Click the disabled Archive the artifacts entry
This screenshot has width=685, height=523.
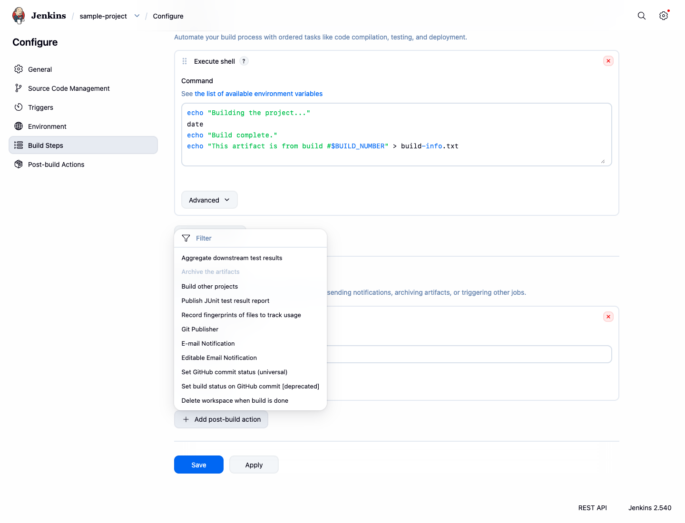[x=250, y=271]
